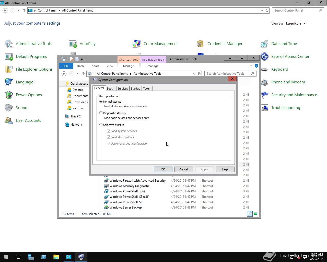Open the Color Management icon
This screenshot has height=262, width=327.
pyautogui.click(x=137, y=44)
